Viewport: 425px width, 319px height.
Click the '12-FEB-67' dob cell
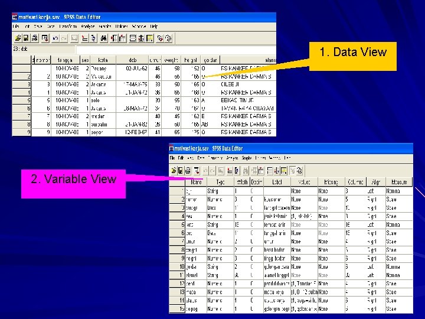pyautogui.click(x=132, y=132)
